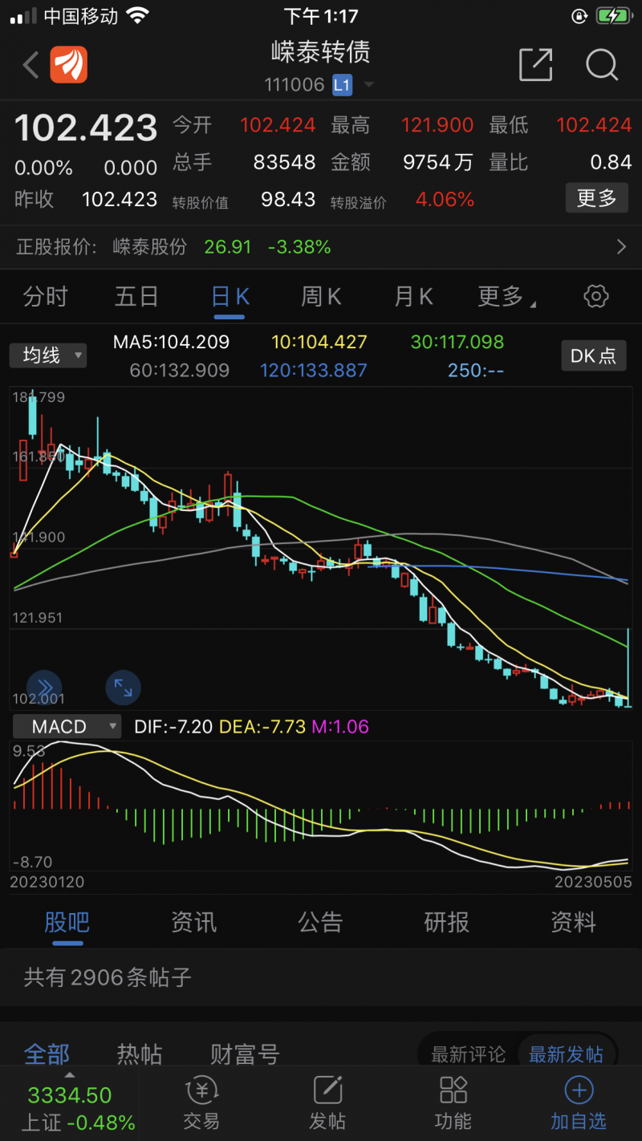642x1141 pixels.
Task: Tap the L1 quote level badge
Action: pos(343,85)
